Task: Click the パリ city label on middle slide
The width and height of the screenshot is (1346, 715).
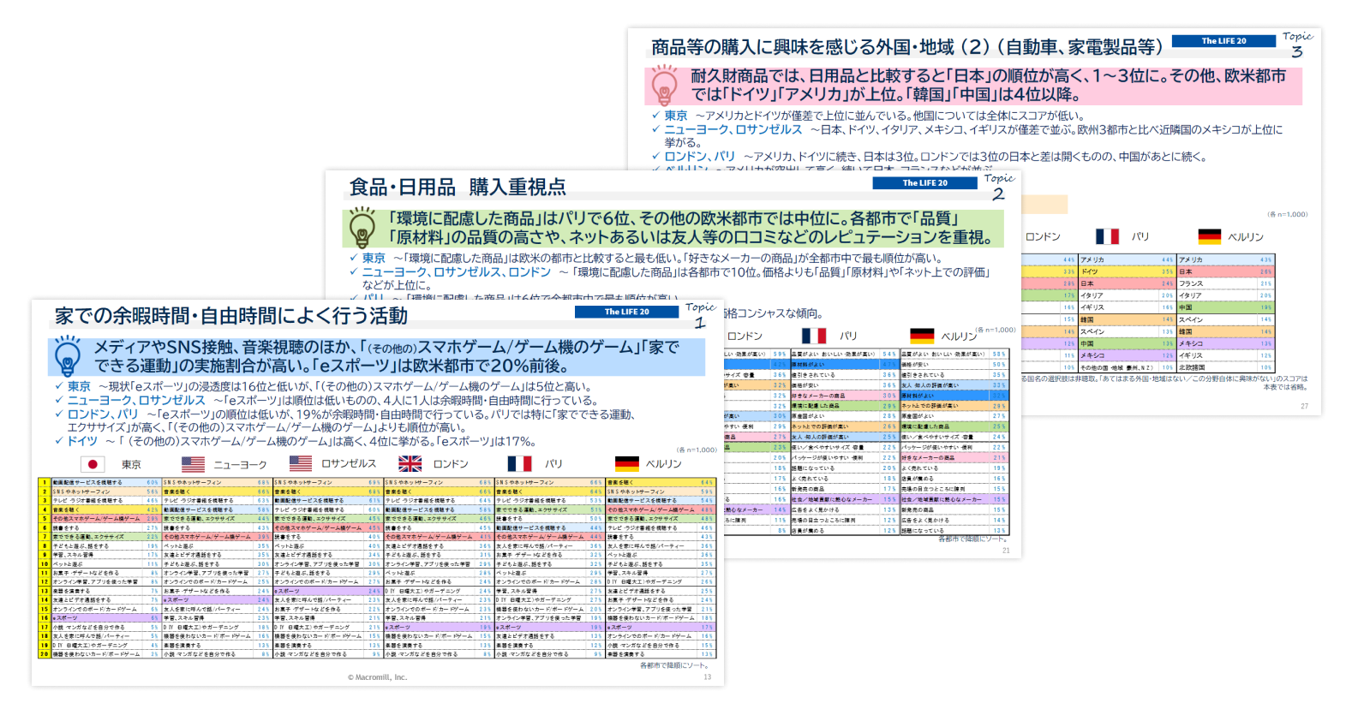Action: tap(848, 336)
